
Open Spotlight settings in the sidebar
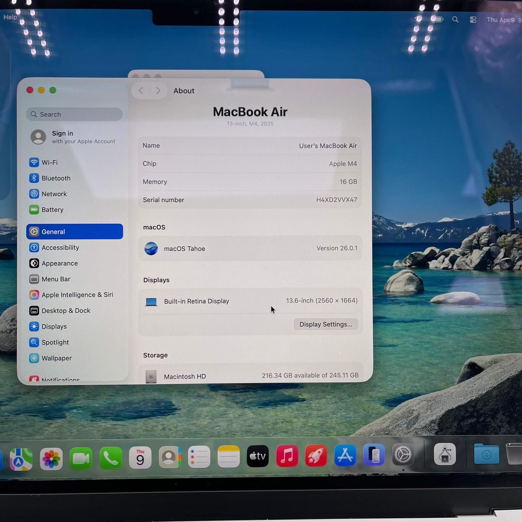75,342
